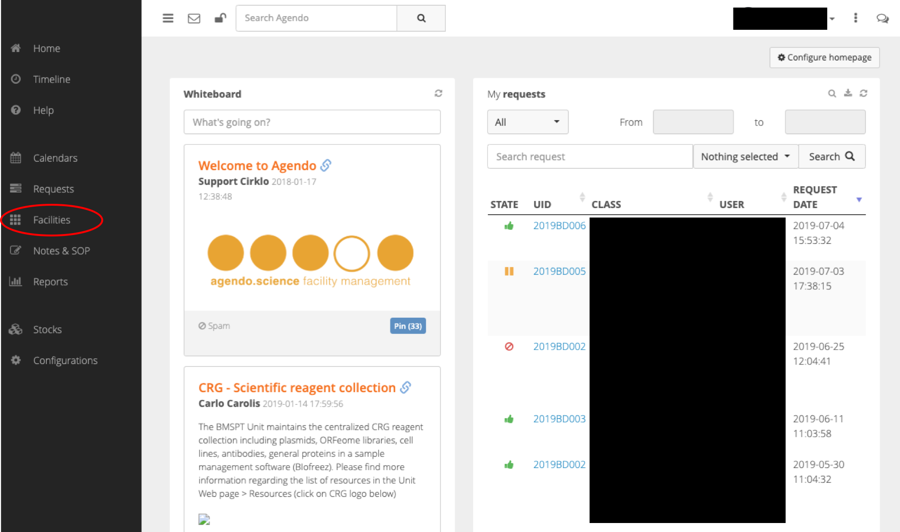Open Configurations in the sidebar
The width and height of the screenshot is (900, 532).
pyautogui.click(x=65, y=360)
